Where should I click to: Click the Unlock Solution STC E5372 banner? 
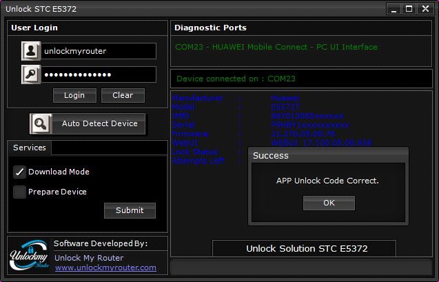pyautogui.click(x=305, y=248)
